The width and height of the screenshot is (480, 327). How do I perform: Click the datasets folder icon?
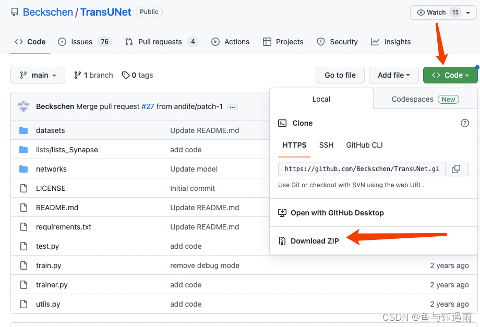pos(23,130)
